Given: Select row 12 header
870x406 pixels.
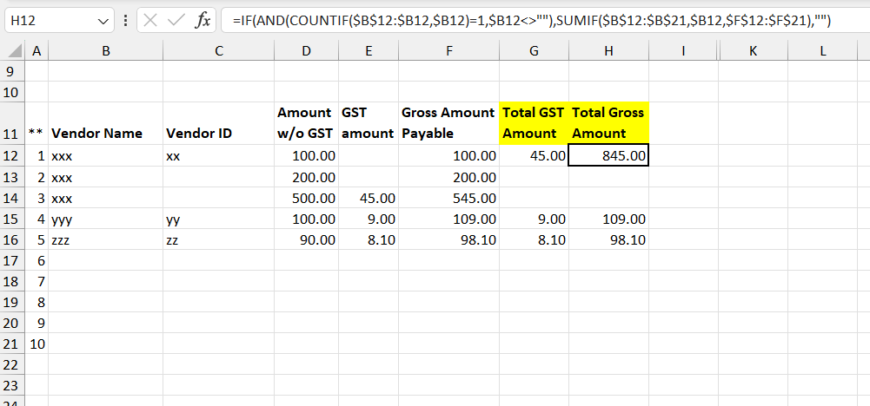Looking at the screenshot, I should (x=13, y=156).
